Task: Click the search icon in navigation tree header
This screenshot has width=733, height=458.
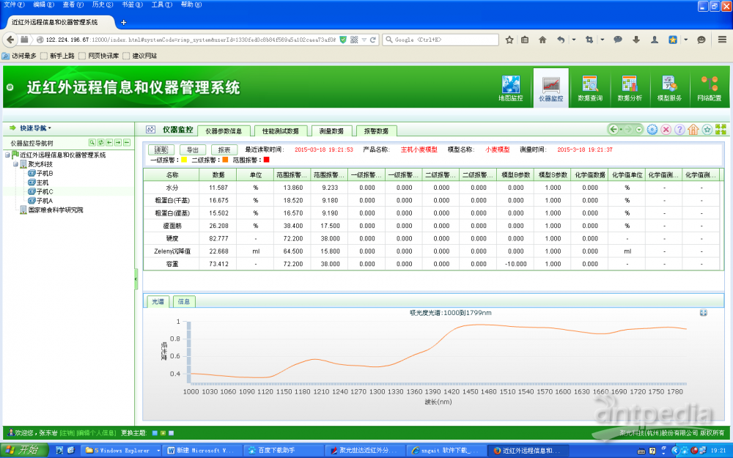Action: tap(92, 142)
